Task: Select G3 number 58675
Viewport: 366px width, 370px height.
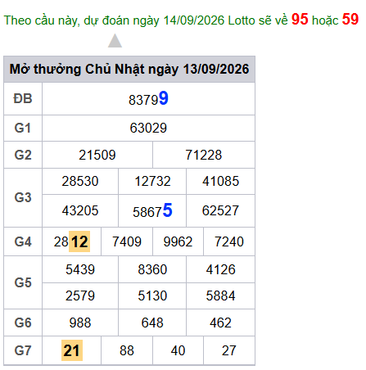Action: tap(152, 210)
